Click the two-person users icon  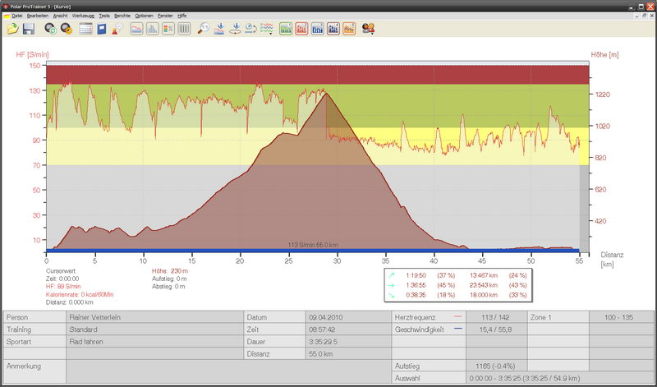pos(370,29)
